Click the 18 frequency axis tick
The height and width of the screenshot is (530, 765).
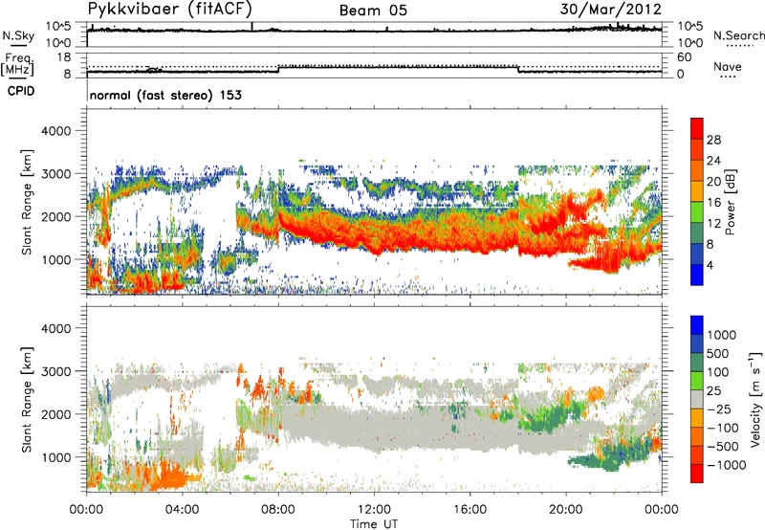coord(64,56)
